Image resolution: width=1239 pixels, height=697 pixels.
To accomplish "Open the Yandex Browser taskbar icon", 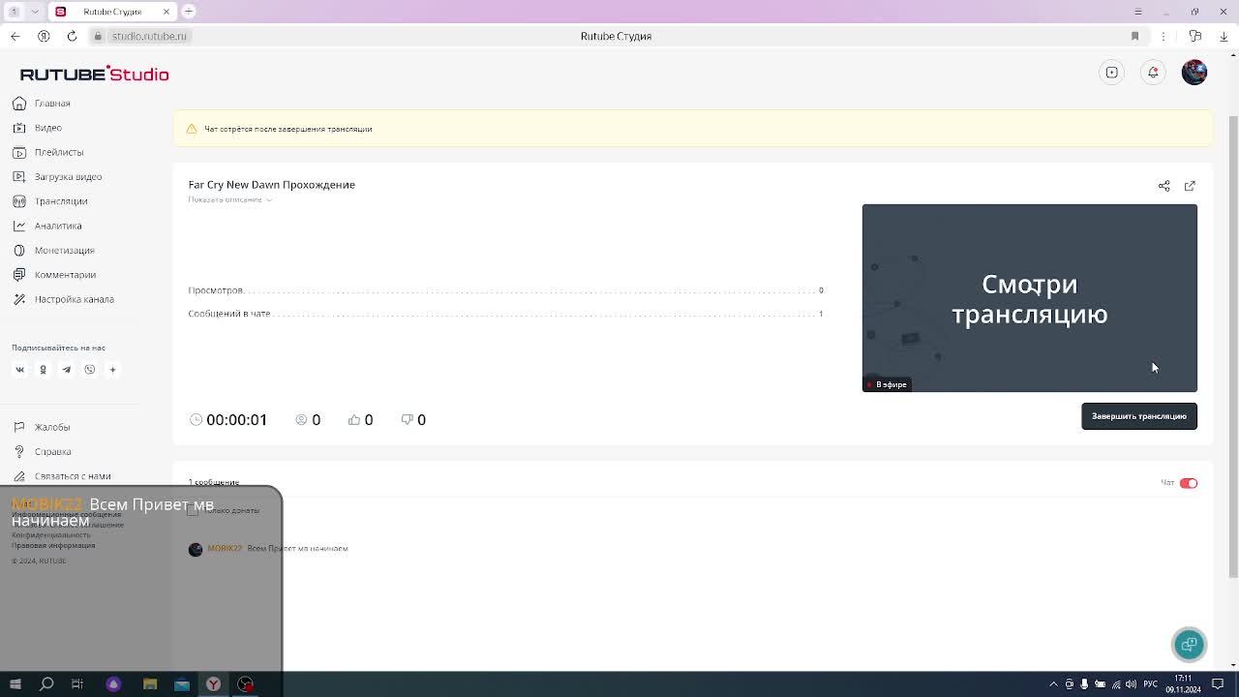I will (213, 684).
